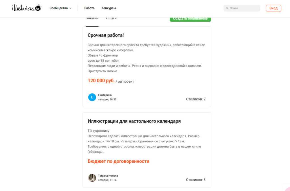Expand the Сообщество dropdown menu

coord(60,8)
